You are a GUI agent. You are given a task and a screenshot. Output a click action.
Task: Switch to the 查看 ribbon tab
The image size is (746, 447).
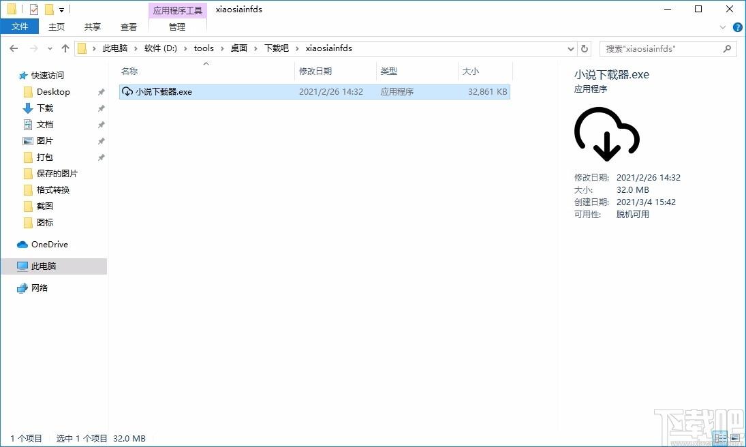tap(129, 27)
